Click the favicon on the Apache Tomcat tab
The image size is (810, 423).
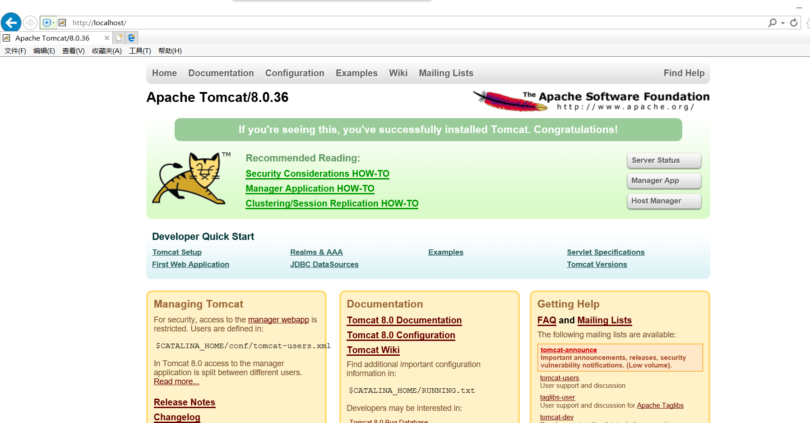[6, 38]
